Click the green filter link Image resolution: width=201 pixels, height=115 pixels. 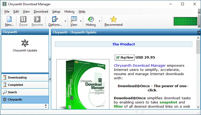[x=118, y=106]
